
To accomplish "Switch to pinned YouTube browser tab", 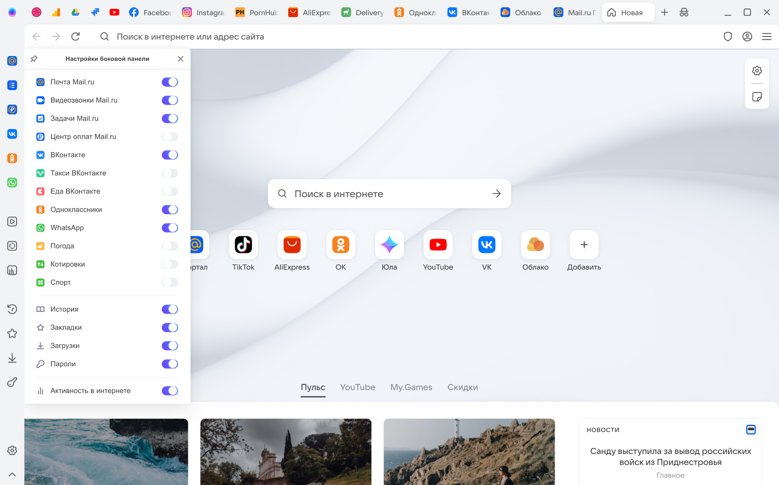I will click(114, 12).
